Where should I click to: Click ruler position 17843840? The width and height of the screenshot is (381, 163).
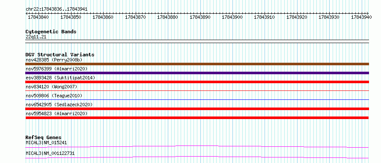38,17
